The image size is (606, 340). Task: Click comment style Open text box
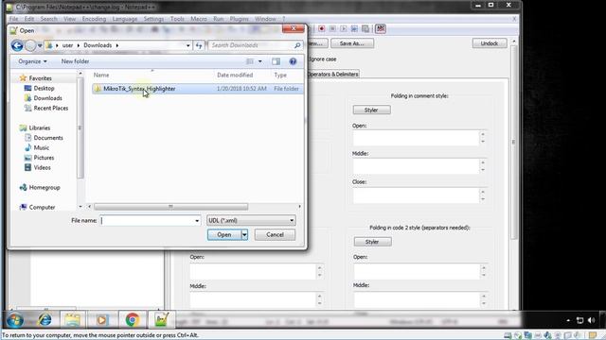click(x=416, y=138)
